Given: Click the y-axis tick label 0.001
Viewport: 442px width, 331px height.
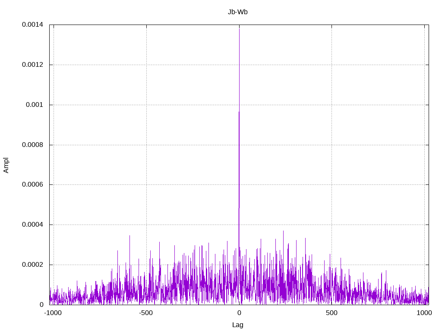Looking at the screenshot, I should [35, 105].
